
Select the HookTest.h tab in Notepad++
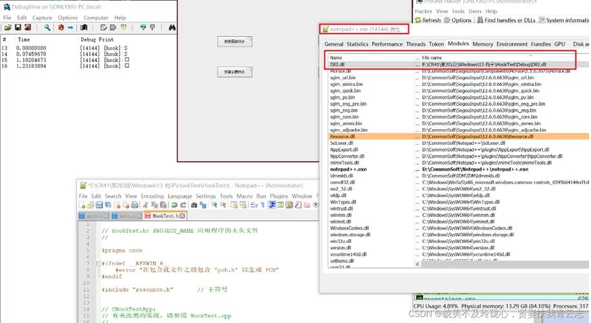coord(165,216)
